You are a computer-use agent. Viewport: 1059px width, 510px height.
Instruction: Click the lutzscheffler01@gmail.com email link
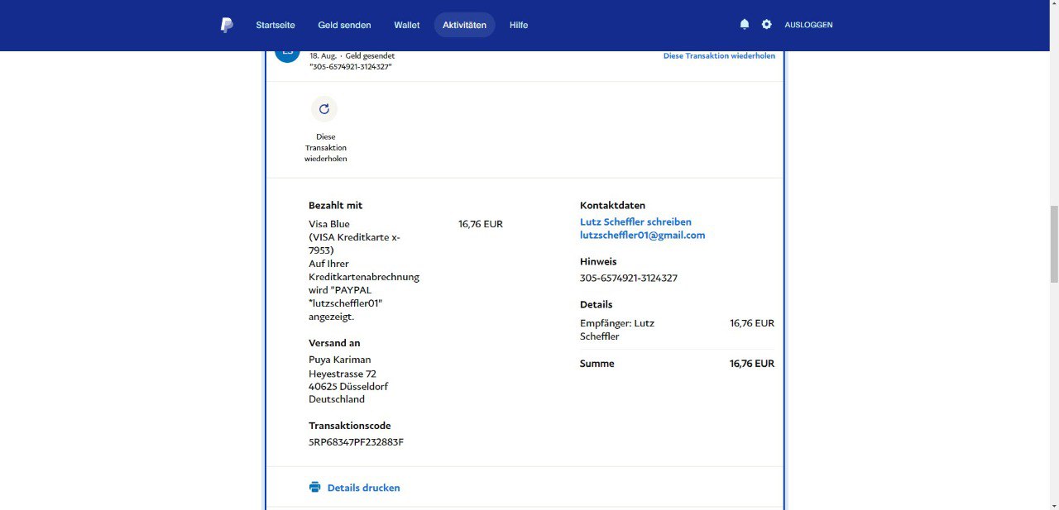pyautogui.click(x=642, y=235)
